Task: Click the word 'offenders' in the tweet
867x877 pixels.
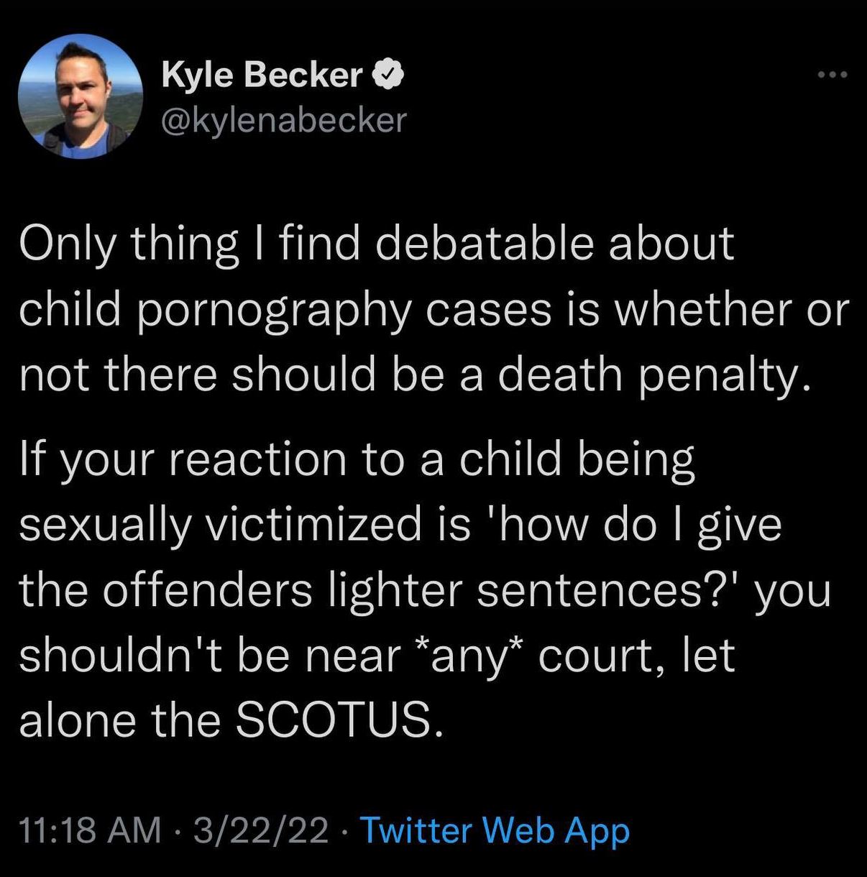Action: [x=208, y=590]
